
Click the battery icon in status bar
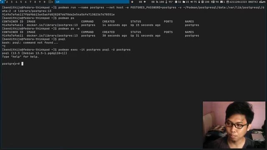click(x=199, y=2)
